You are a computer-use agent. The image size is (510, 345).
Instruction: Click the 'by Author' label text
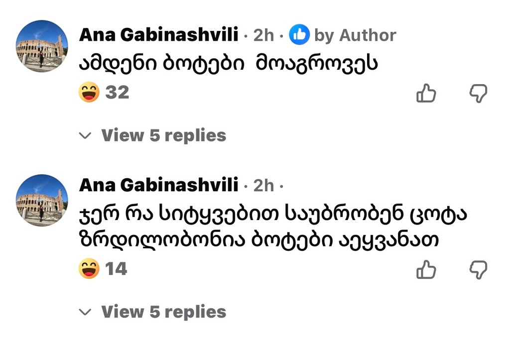(x=355, y=35)
